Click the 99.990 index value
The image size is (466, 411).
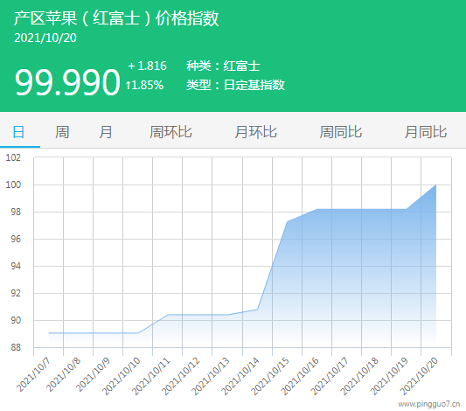(67, 81)
